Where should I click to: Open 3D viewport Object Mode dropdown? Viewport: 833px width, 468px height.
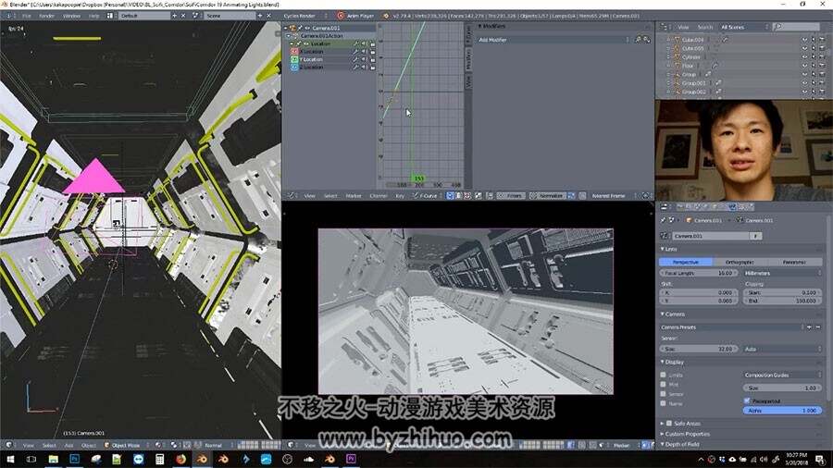click(x=126, y=445)
